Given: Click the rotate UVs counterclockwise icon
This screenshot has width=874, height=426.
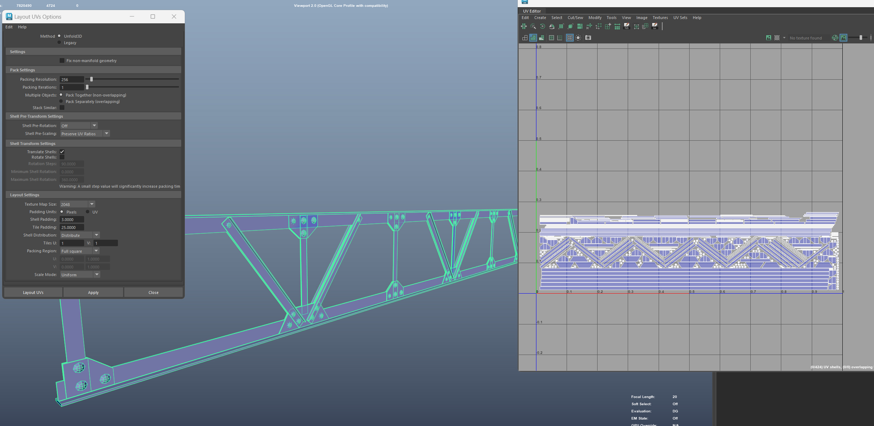Looking at the screenshot, I should pyautogui.click(x=542, y=27).
